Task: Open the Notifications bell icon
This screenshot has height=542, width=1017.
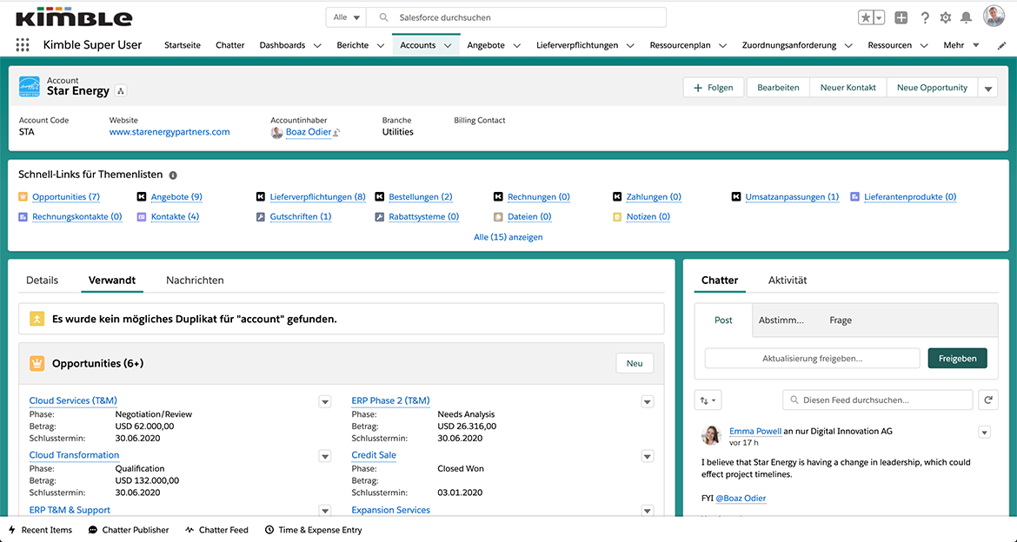Action: click(967, 17)
